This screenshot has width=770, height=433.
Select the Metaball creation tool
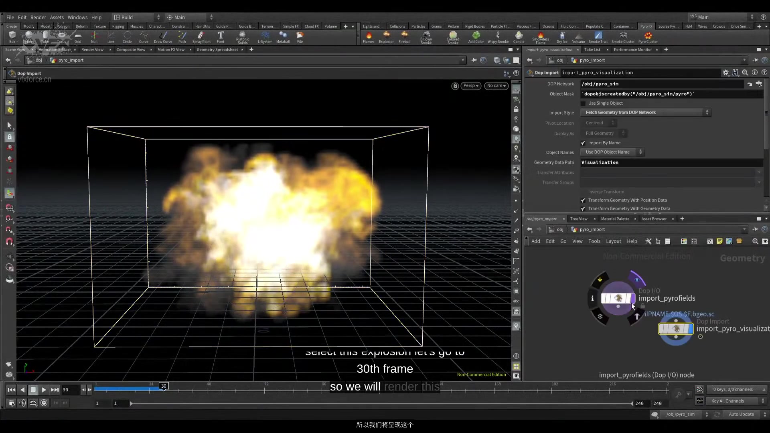click(283, 37)
